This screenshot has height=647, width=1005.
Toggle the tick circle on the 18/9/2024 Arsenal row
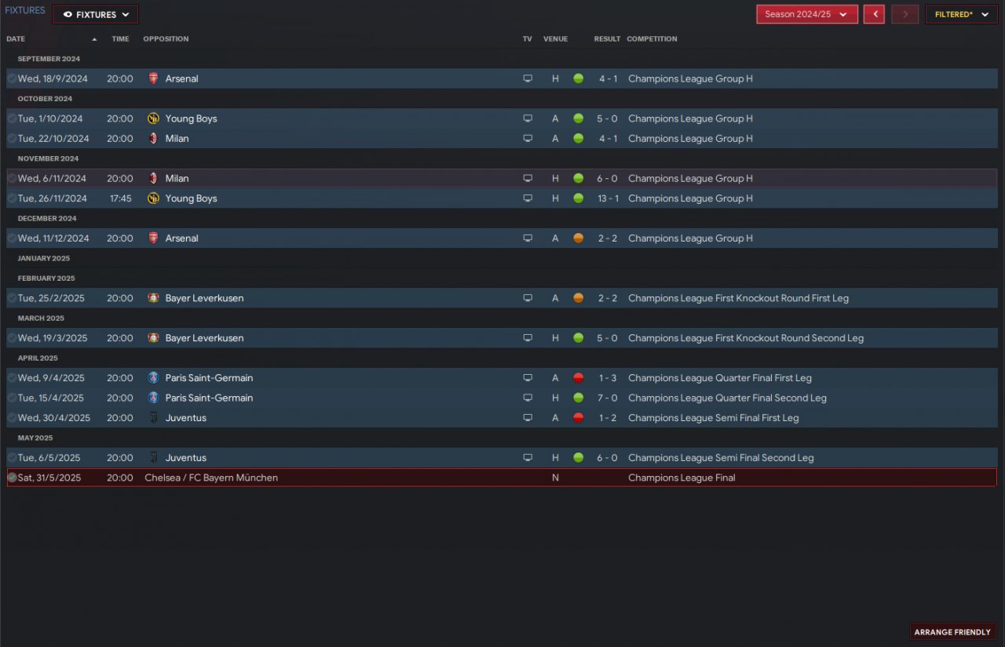click(12, 78)
